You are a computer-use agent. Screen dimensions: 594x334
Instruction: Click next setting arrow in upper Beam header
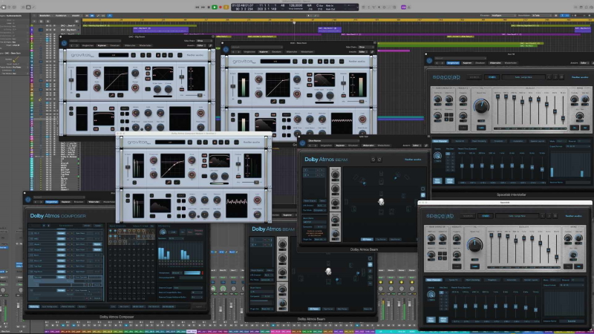coord(316,145)
